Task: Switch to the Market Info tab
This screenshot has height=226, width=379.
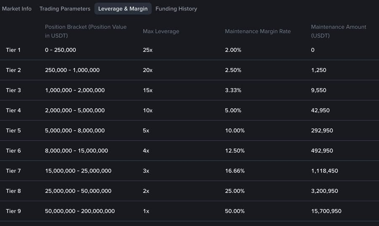Action: click(x=17, y=9)
